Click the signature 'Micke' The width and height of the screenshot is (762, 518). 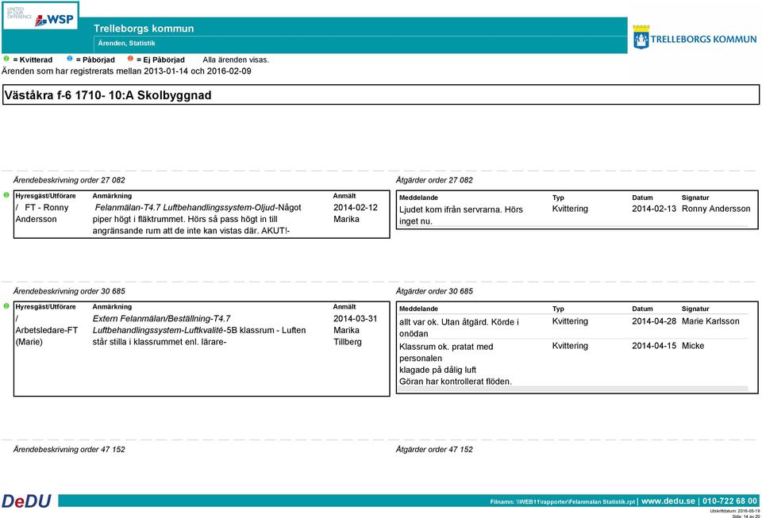click(693, 346)
